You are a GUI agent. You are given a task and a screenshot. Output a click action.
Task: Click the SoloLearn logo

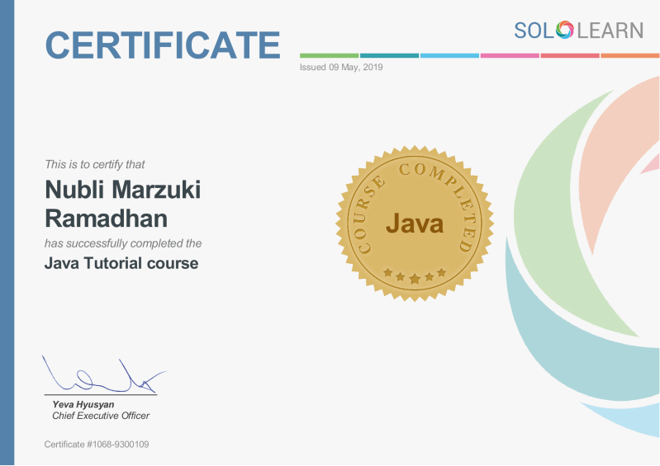click(x=578, y=31)
